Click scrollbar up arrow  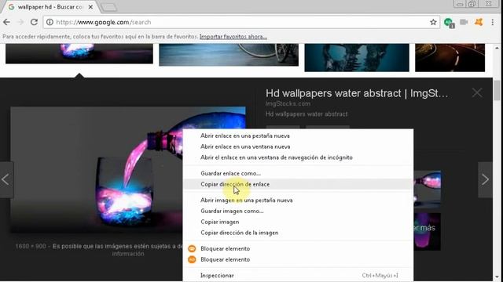(497, 48)
